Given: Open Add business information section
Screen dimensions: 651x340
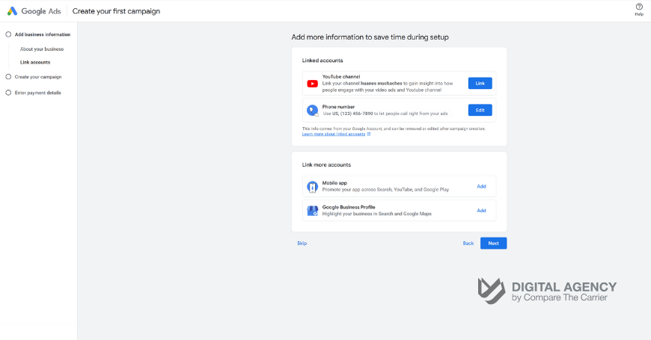Looking at the screenshot, I should (x=43, y=34).
